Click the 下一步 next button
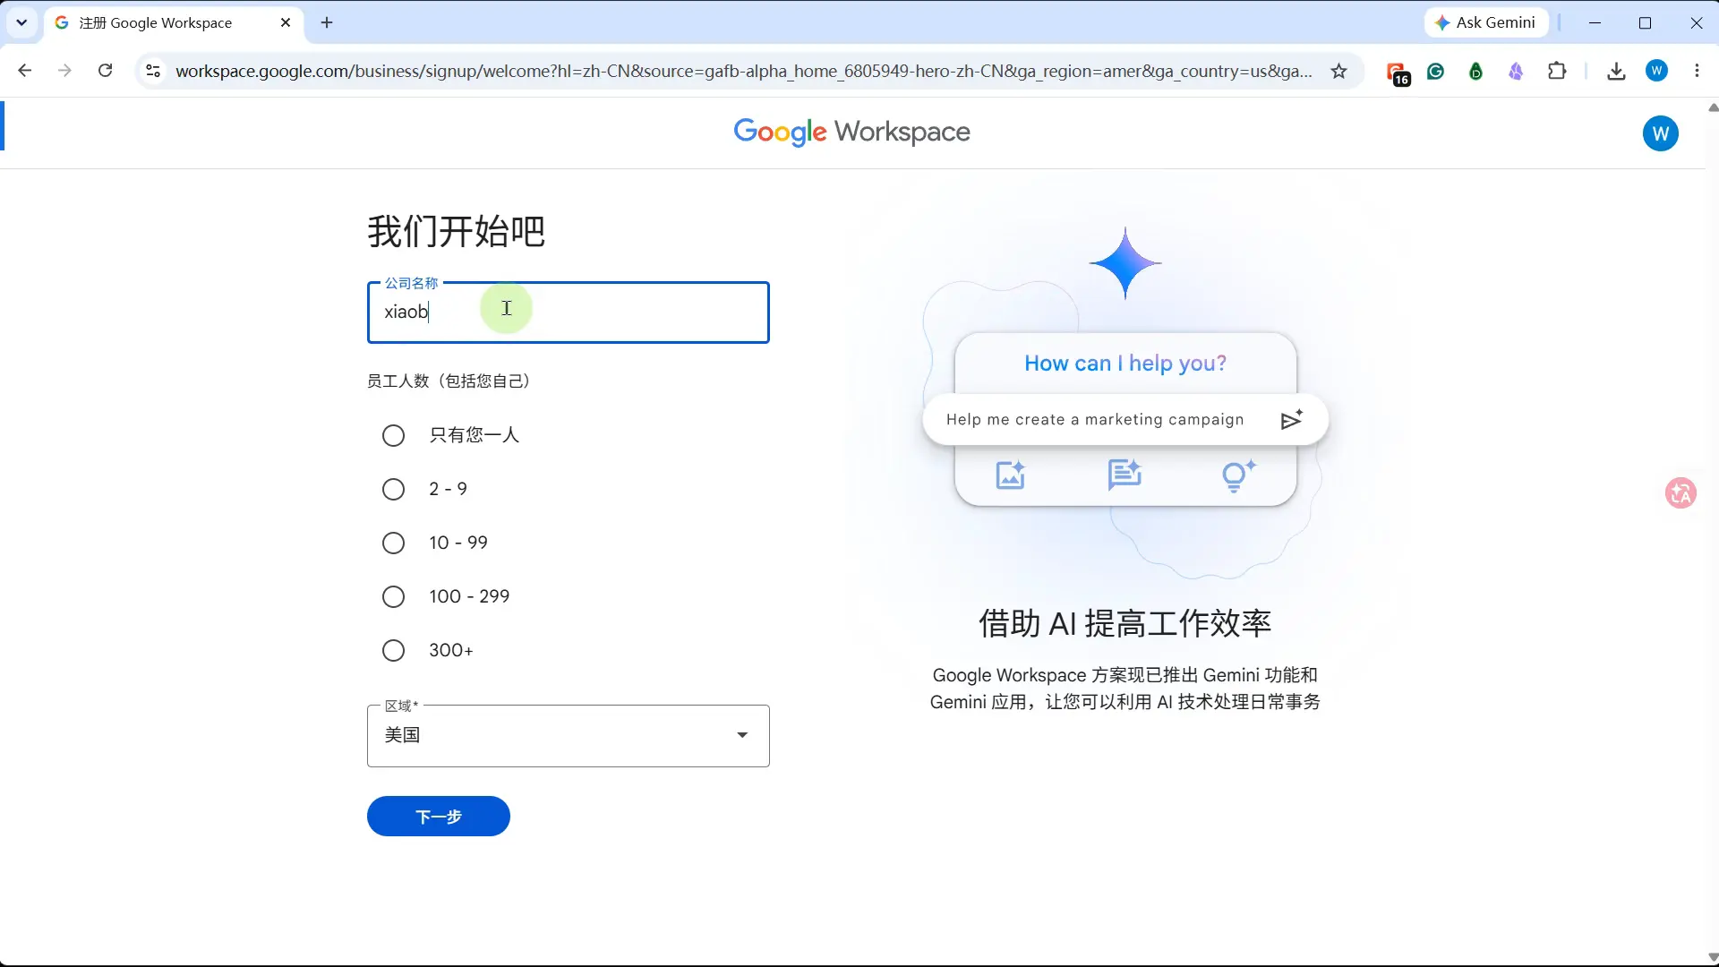Viewport: 1719px width, 967px height. tap(439, 817)
